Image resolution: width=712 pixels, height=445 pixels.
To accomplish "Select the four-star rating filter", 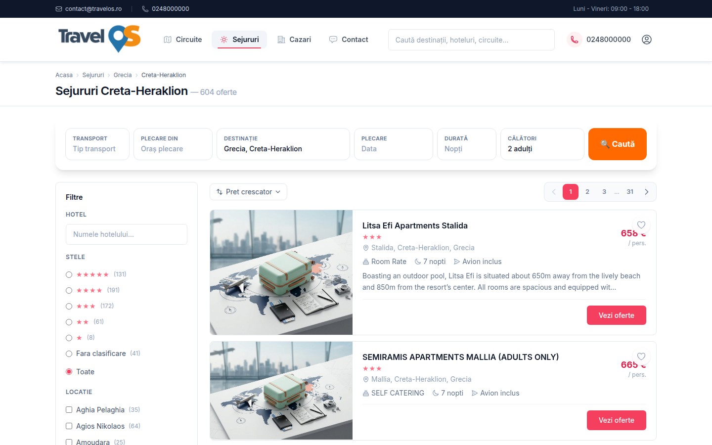I will tap(69, 290).
